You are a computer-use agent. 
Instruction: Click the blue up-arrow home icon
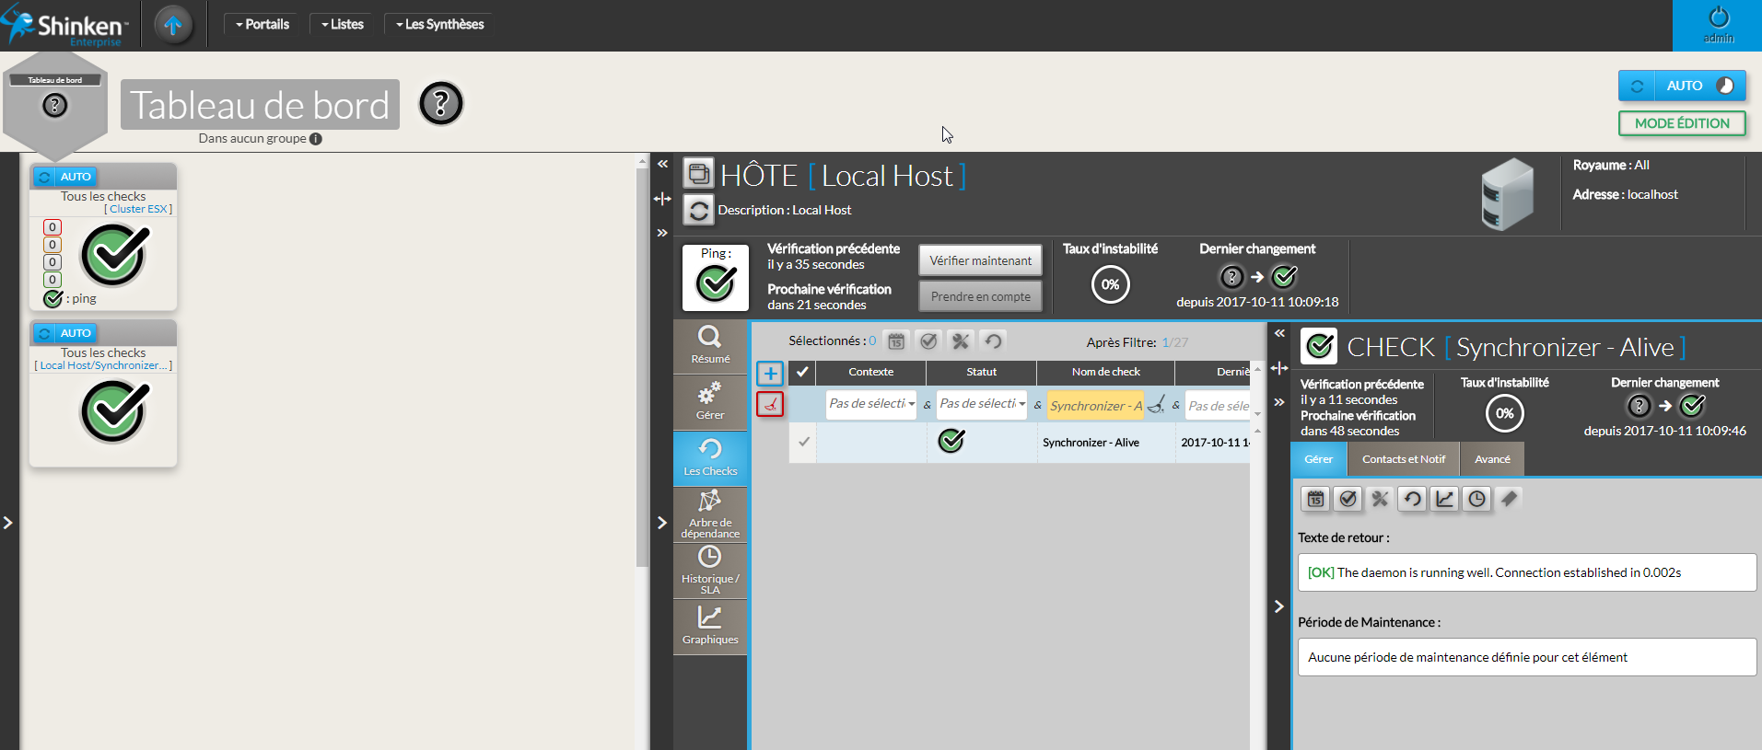173,25
